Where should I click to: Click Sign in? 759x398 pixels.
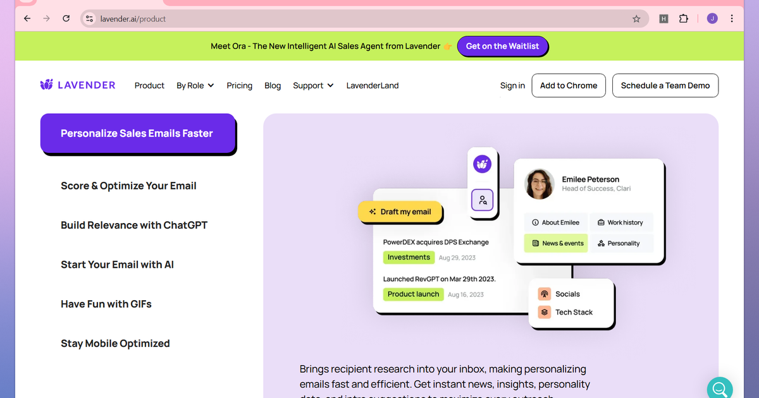tap(512, 85)
